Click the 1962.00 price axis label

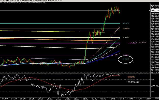coord(155,24)
